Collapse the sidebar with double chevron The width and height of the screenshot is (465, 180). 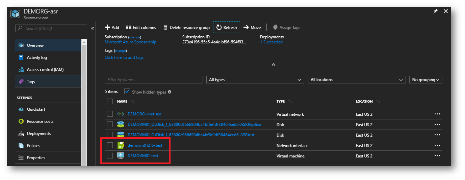click(x=93, y=29)
